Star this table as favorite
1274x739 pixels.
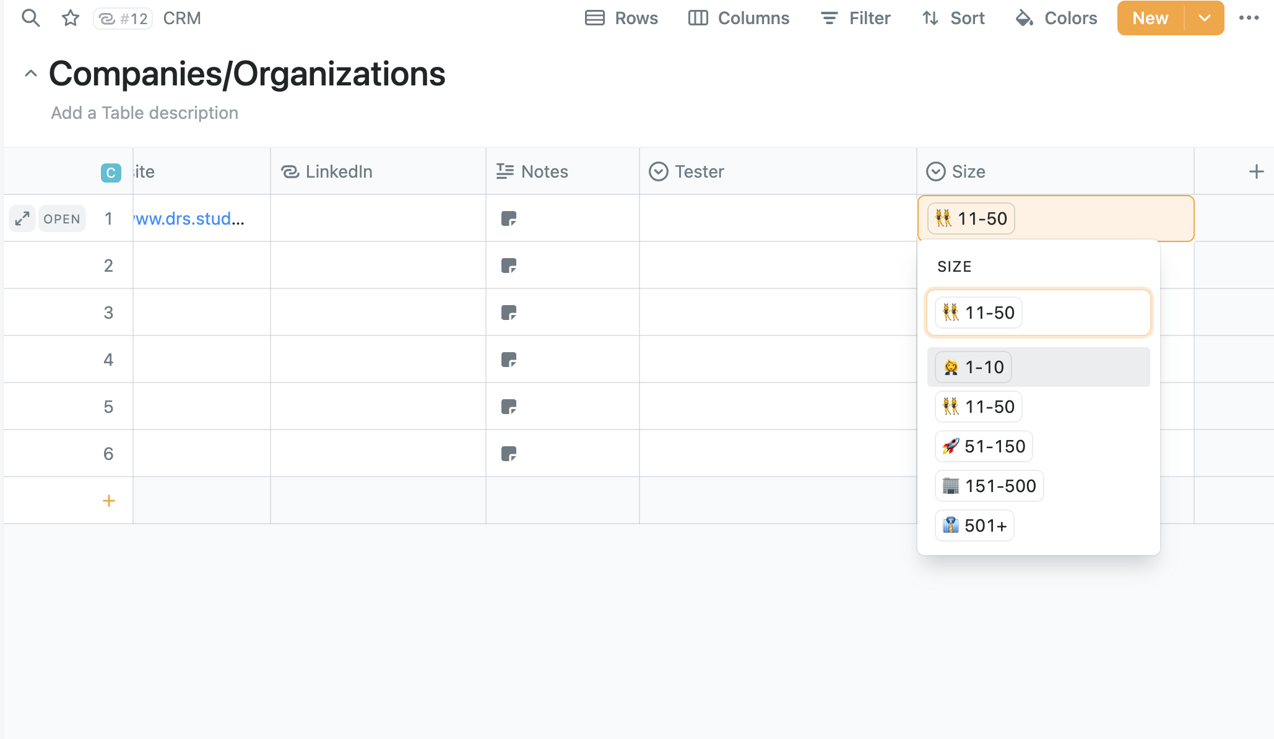coord(71,18)
